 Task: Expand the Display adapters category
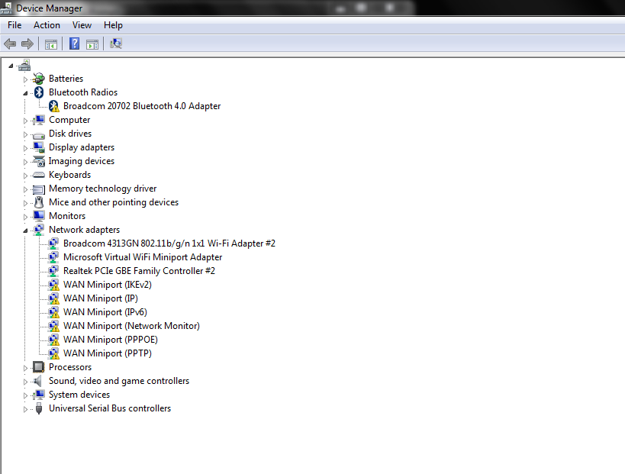(25, 148)
